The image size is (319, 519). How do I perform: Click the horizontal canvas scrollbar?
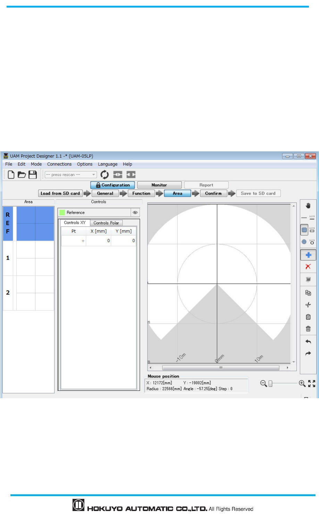pos(221,368)
